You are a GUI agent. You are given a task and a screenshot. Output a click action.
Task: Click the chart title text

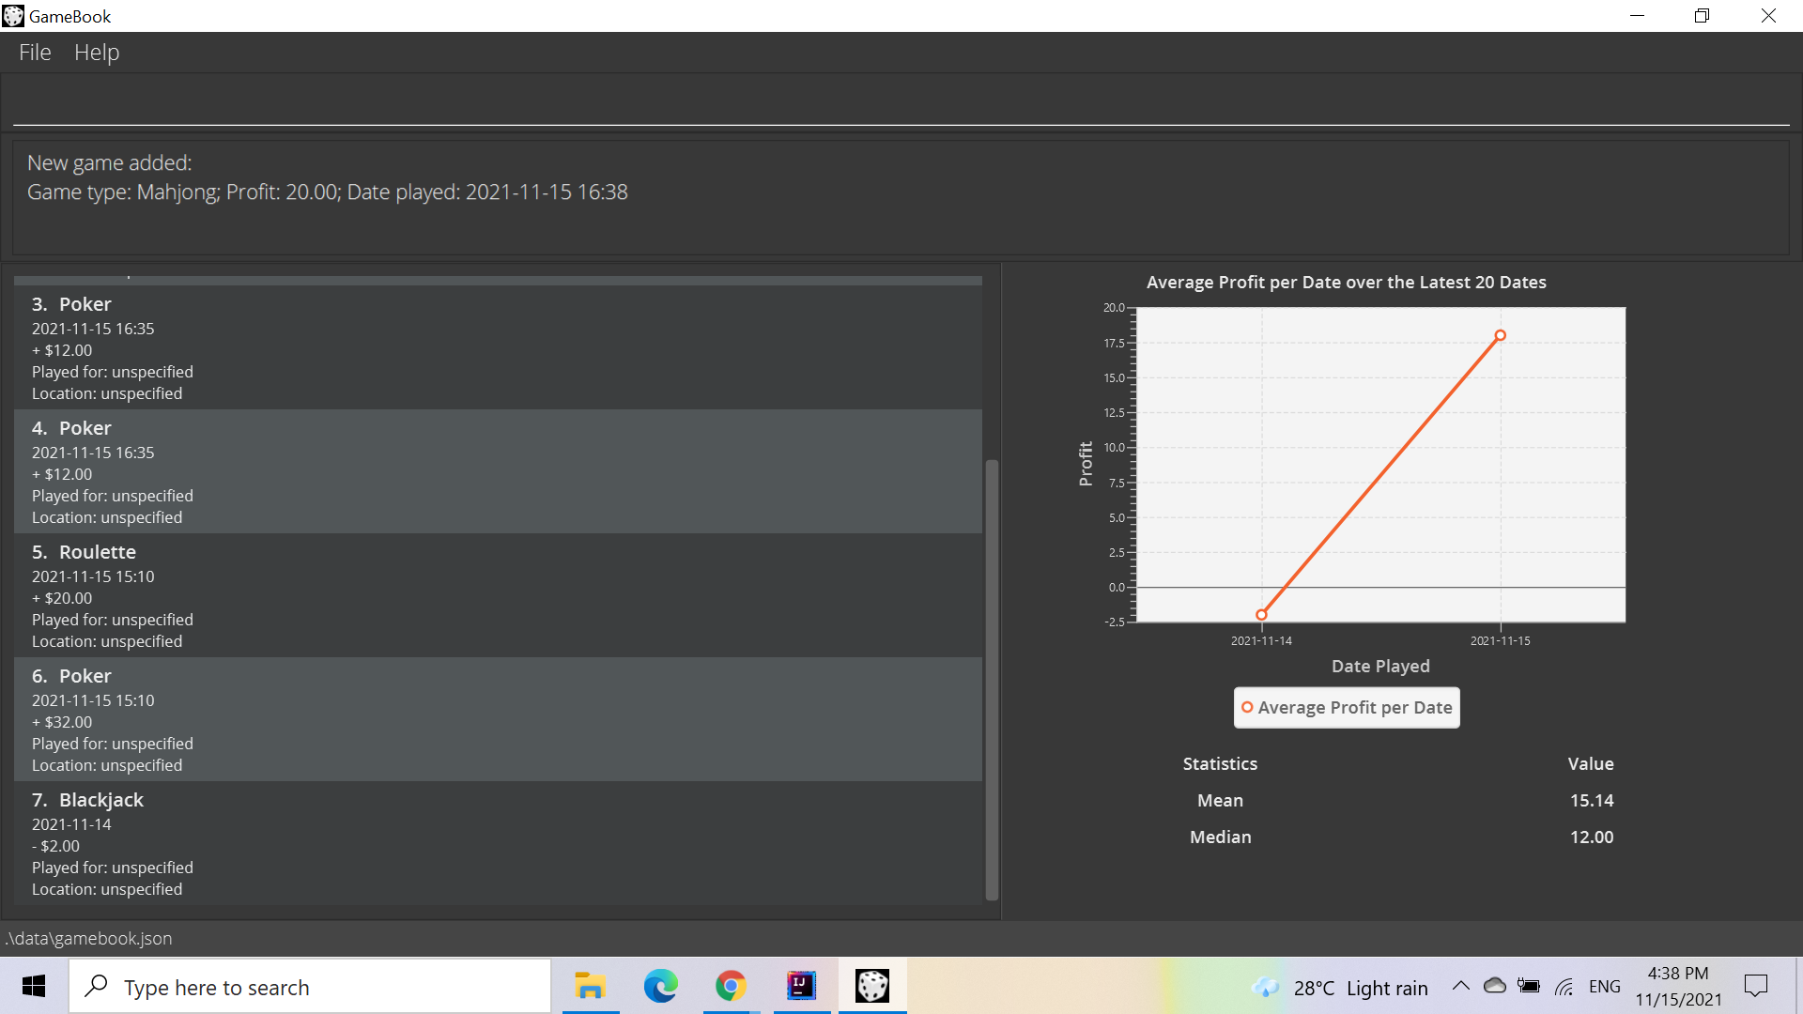[x=1347, y=283]
